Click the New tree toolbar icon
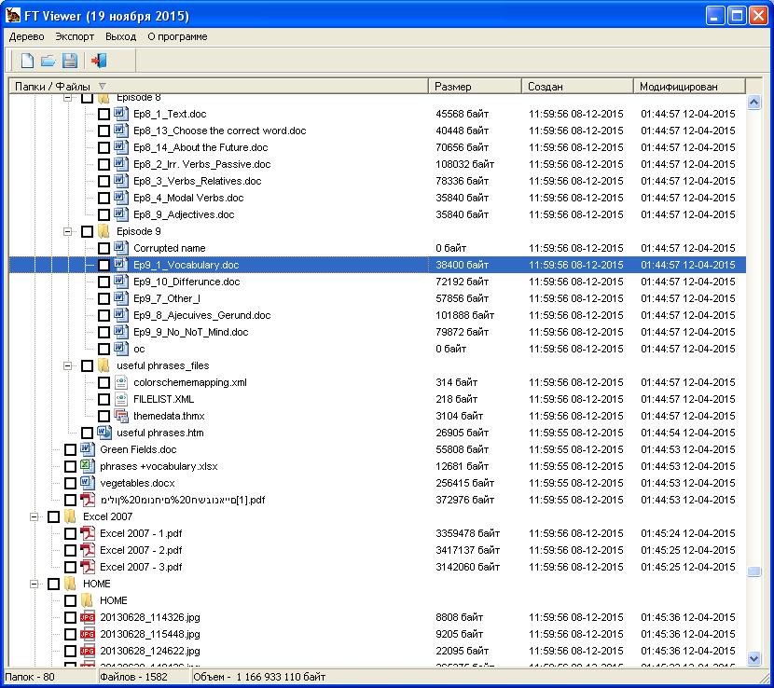 click(27, 61)
